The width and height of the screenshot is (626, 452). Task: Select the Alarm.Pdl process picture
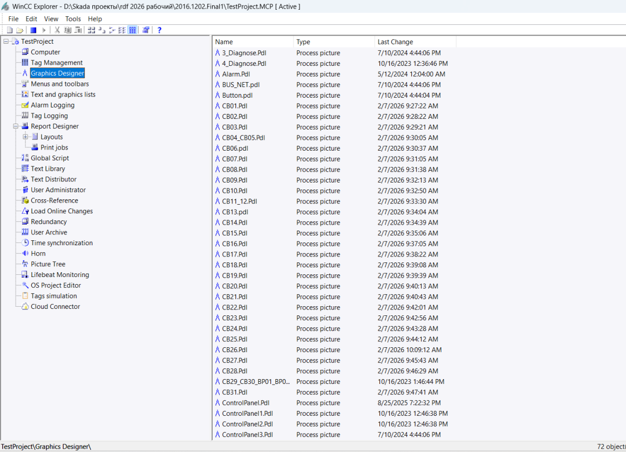click(236, 74)
